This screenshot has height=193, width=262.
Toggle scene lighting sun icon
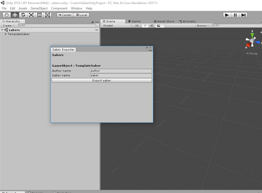pos(145,25)
